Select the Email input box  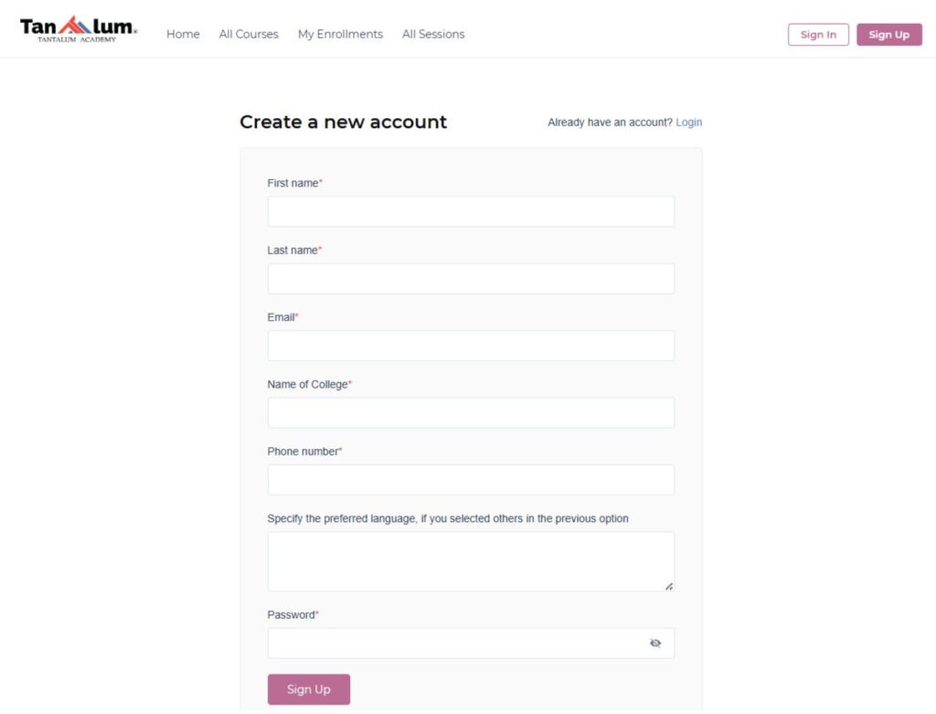tap(471, 346)
